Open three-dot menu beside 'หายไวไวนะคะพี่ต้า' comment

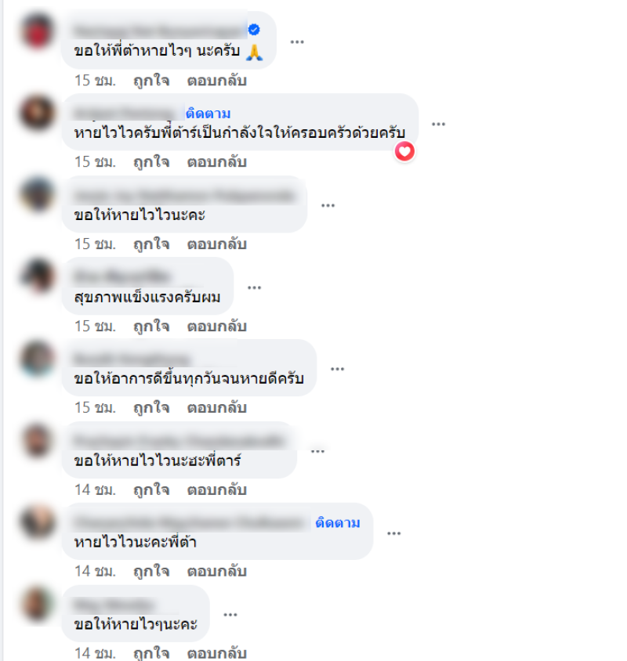tap(393, 533)
